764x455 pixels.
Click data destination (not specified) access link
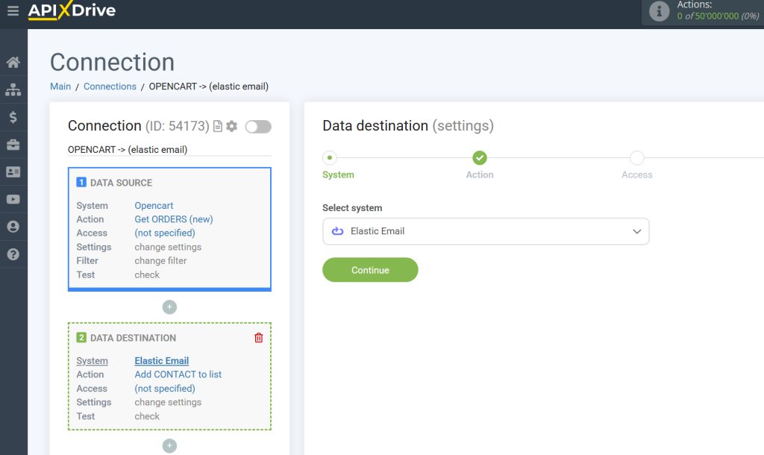point(165,389)
